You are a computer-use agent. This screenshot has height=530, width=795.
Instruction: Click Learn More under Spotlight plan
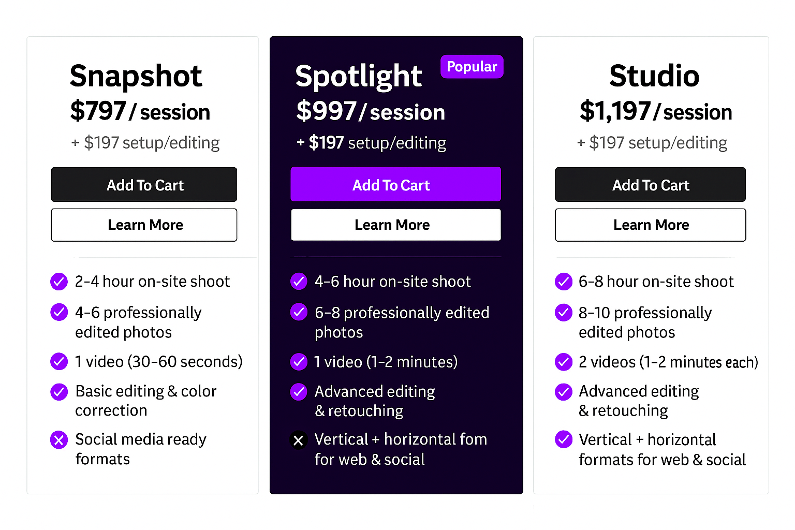(x=395, y=225)
